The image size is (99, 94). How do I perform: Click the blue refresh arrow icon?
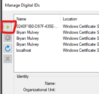[8, 48]
